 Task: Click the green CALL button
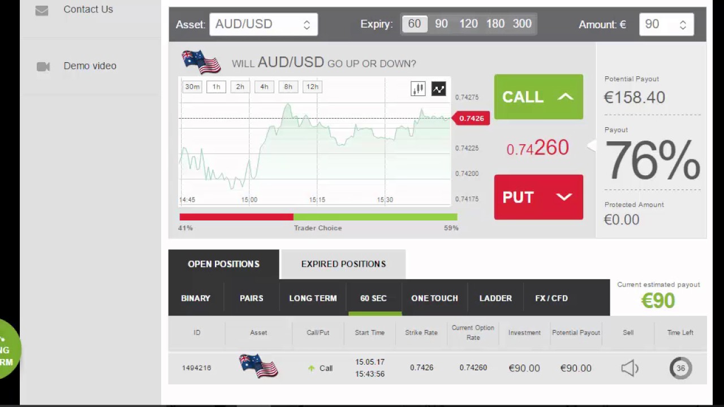(x=538, y=97)
